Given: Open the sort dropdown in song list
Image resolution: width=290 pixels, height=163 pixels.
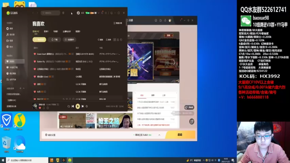Looking at the screenshot, I should point(108,40).
